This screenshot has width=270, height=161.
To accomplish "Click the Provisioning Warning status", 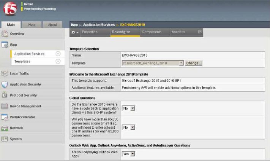I will (x=39, y=9).
